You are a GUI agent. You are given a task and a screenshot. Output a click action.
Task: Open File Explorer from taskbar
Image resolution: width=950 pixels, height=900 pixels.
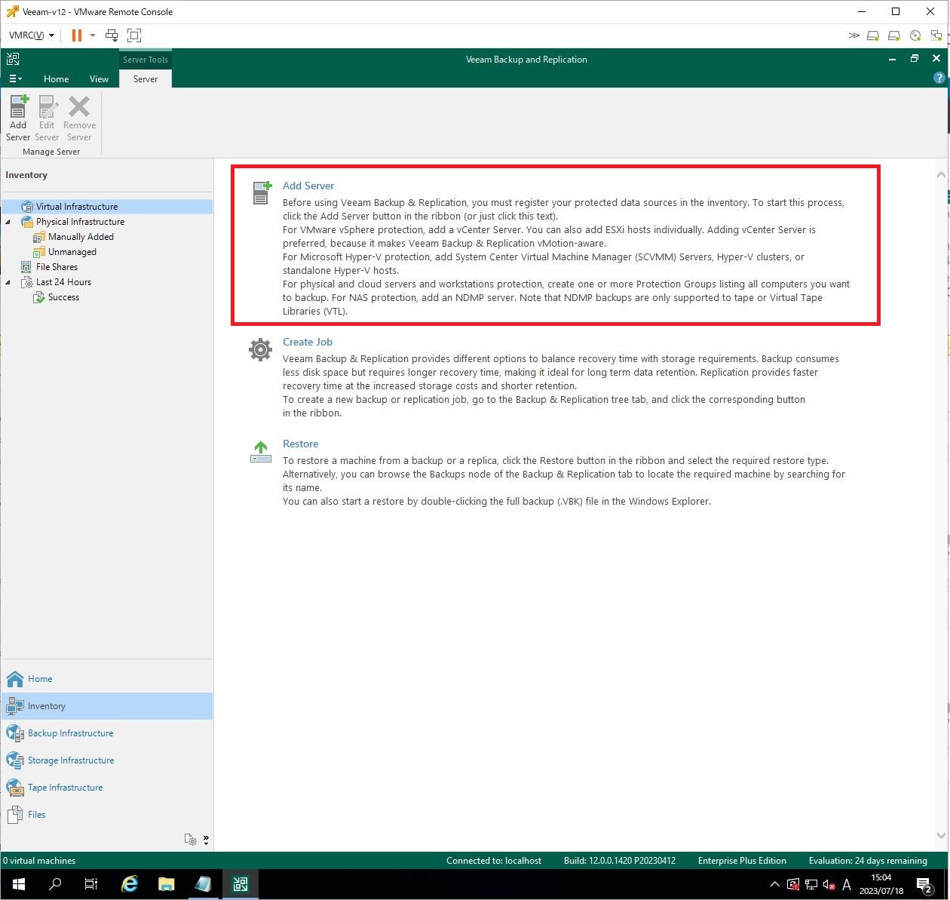pos(167,884)
